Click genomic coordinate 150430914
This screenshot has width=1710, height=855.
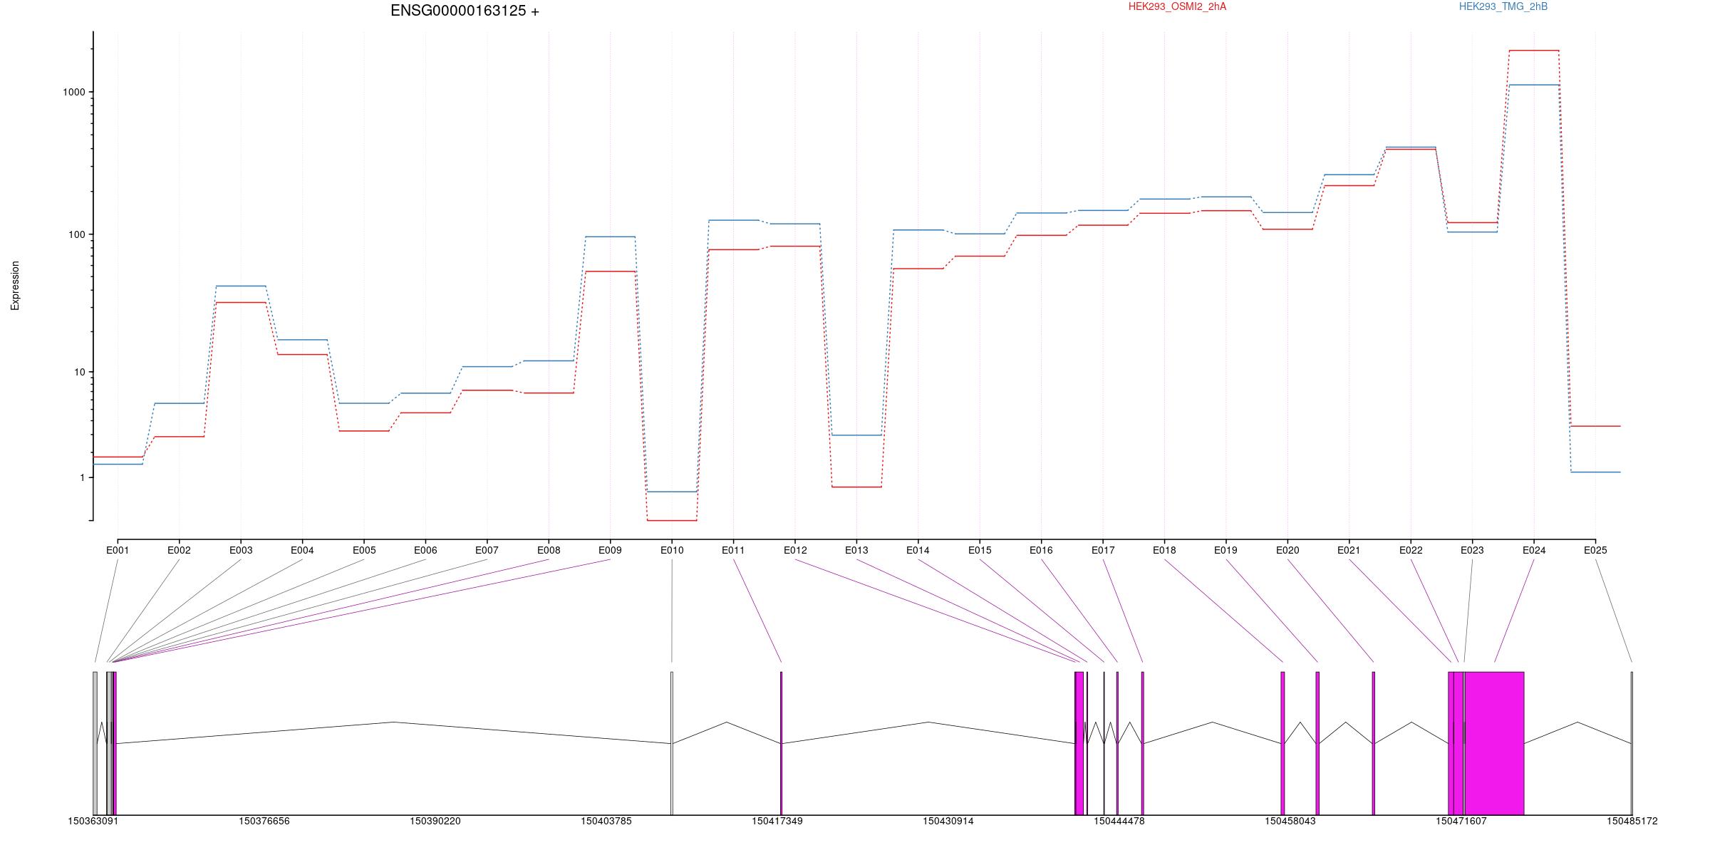click(x=948, y=821)
